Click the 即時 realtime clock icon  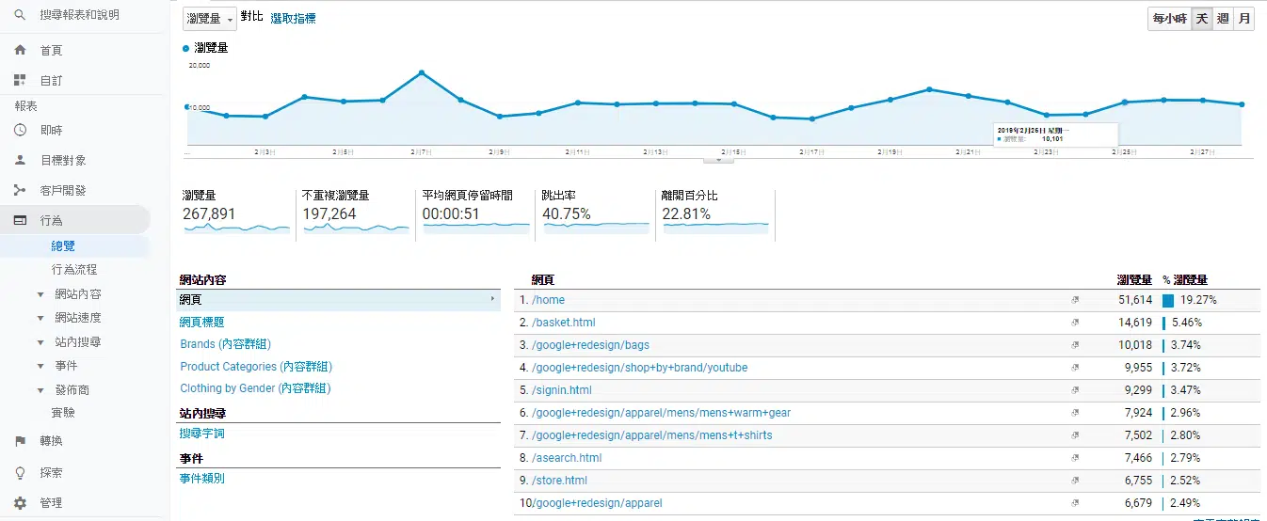[20, 130]
